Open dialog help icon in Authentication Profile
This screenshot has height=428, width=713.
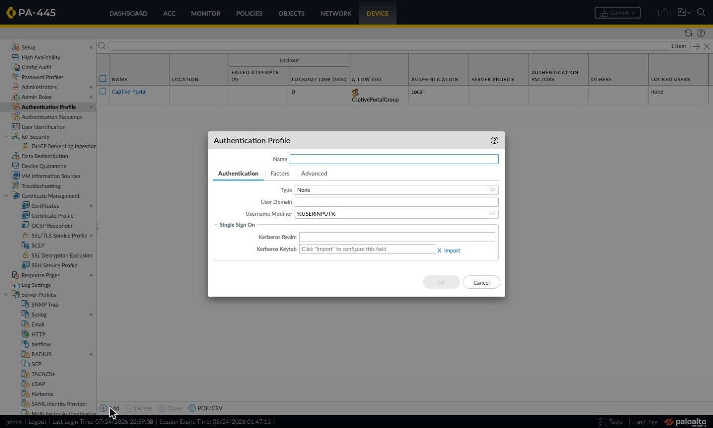click(x=494, y=141)
